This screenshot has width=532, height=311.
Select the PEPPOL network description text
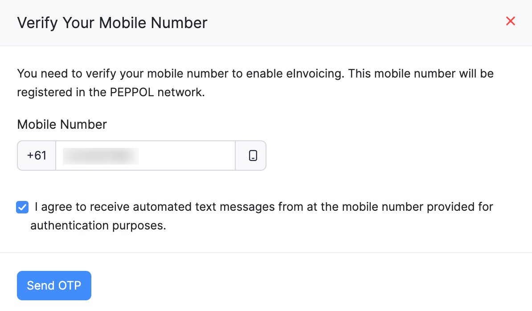255,83
